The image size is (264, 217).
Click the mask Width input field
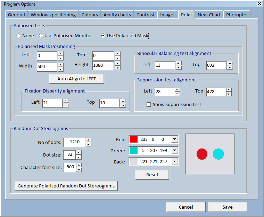click(x=47, y=67)
